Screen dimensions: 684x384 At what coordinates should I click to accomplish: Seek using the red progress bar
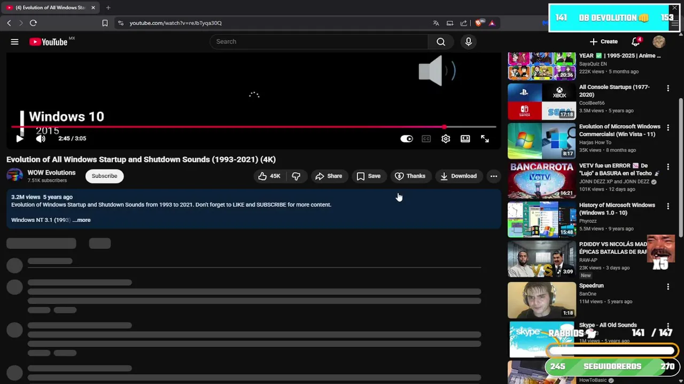[254, 127]
